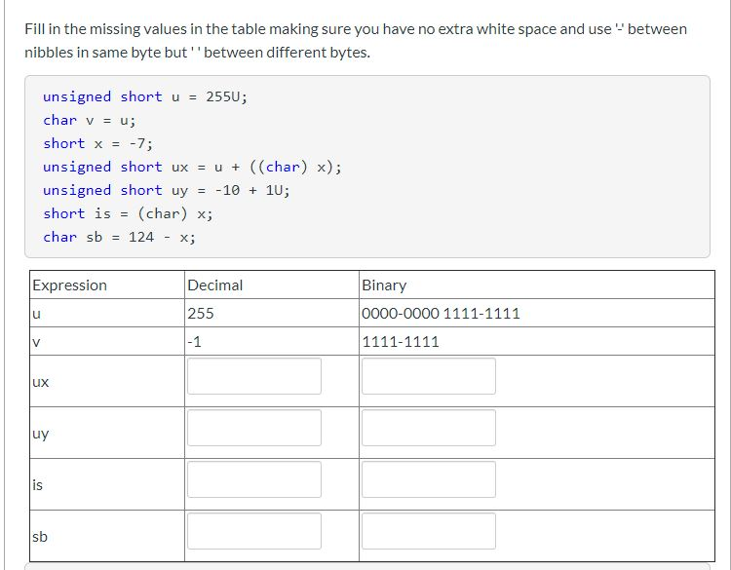This screenshot has height=570, width=731.
Task: Click the code line 'unsigned short uy = -10 + 1U;'
Action: pyautogui.click(x=167, y=190)
